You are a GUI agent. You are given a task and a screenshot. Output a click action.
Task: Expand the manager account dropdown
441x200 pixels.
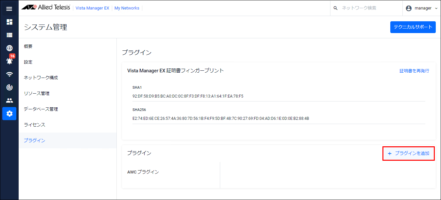coord(436,8)
